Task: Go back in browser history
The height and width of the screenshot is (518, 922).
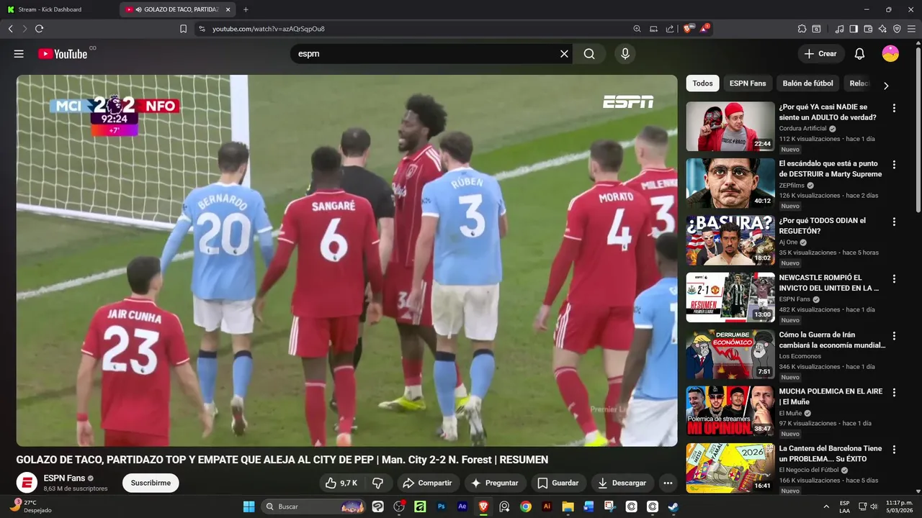Action: 10,29
